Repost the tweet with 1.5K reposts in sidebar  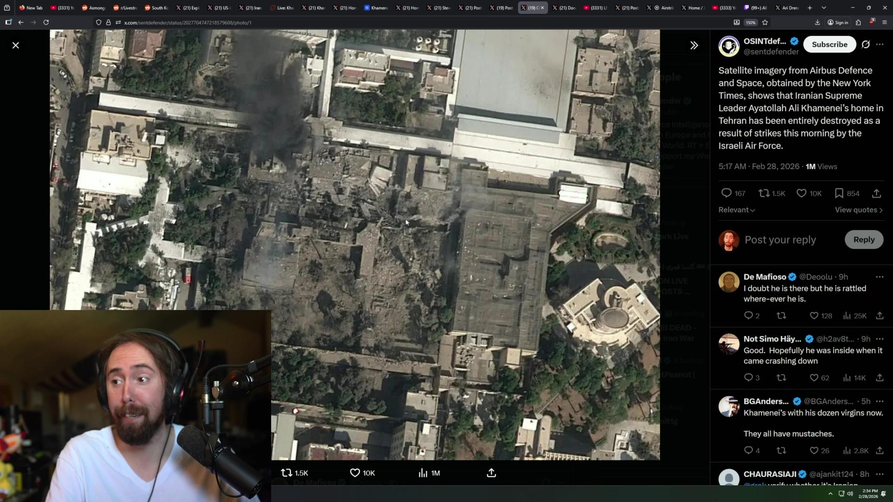(x=764, y=193)
